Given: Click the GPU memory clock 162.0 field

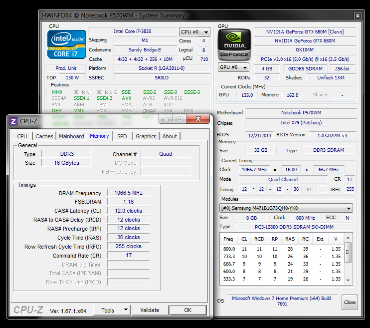Looking at the screenshot, I should pyautogui.click(x=292, y=95).
